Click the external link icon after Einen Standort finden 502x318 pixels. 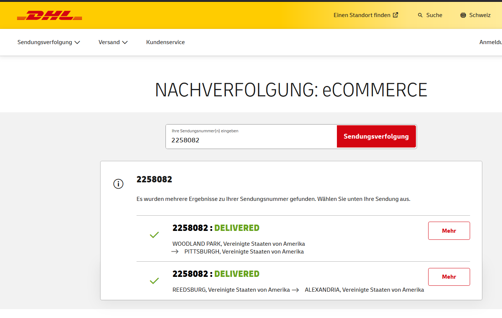pos(396,15)
